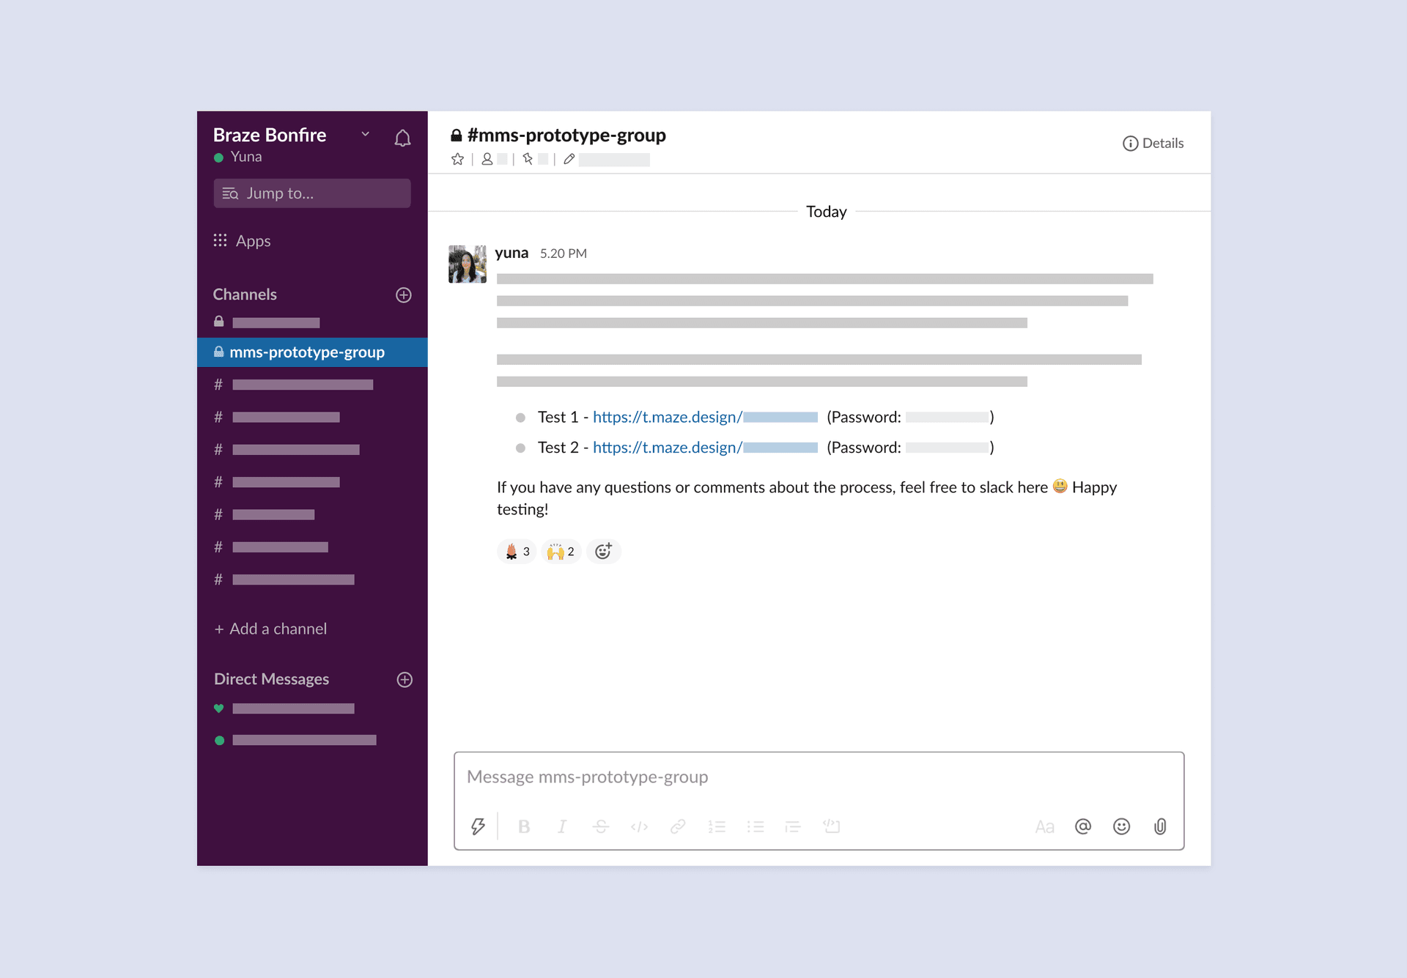Open the mms-prototype-group Details panel
Screen dimensions: 1407x978
[1155, 142]
